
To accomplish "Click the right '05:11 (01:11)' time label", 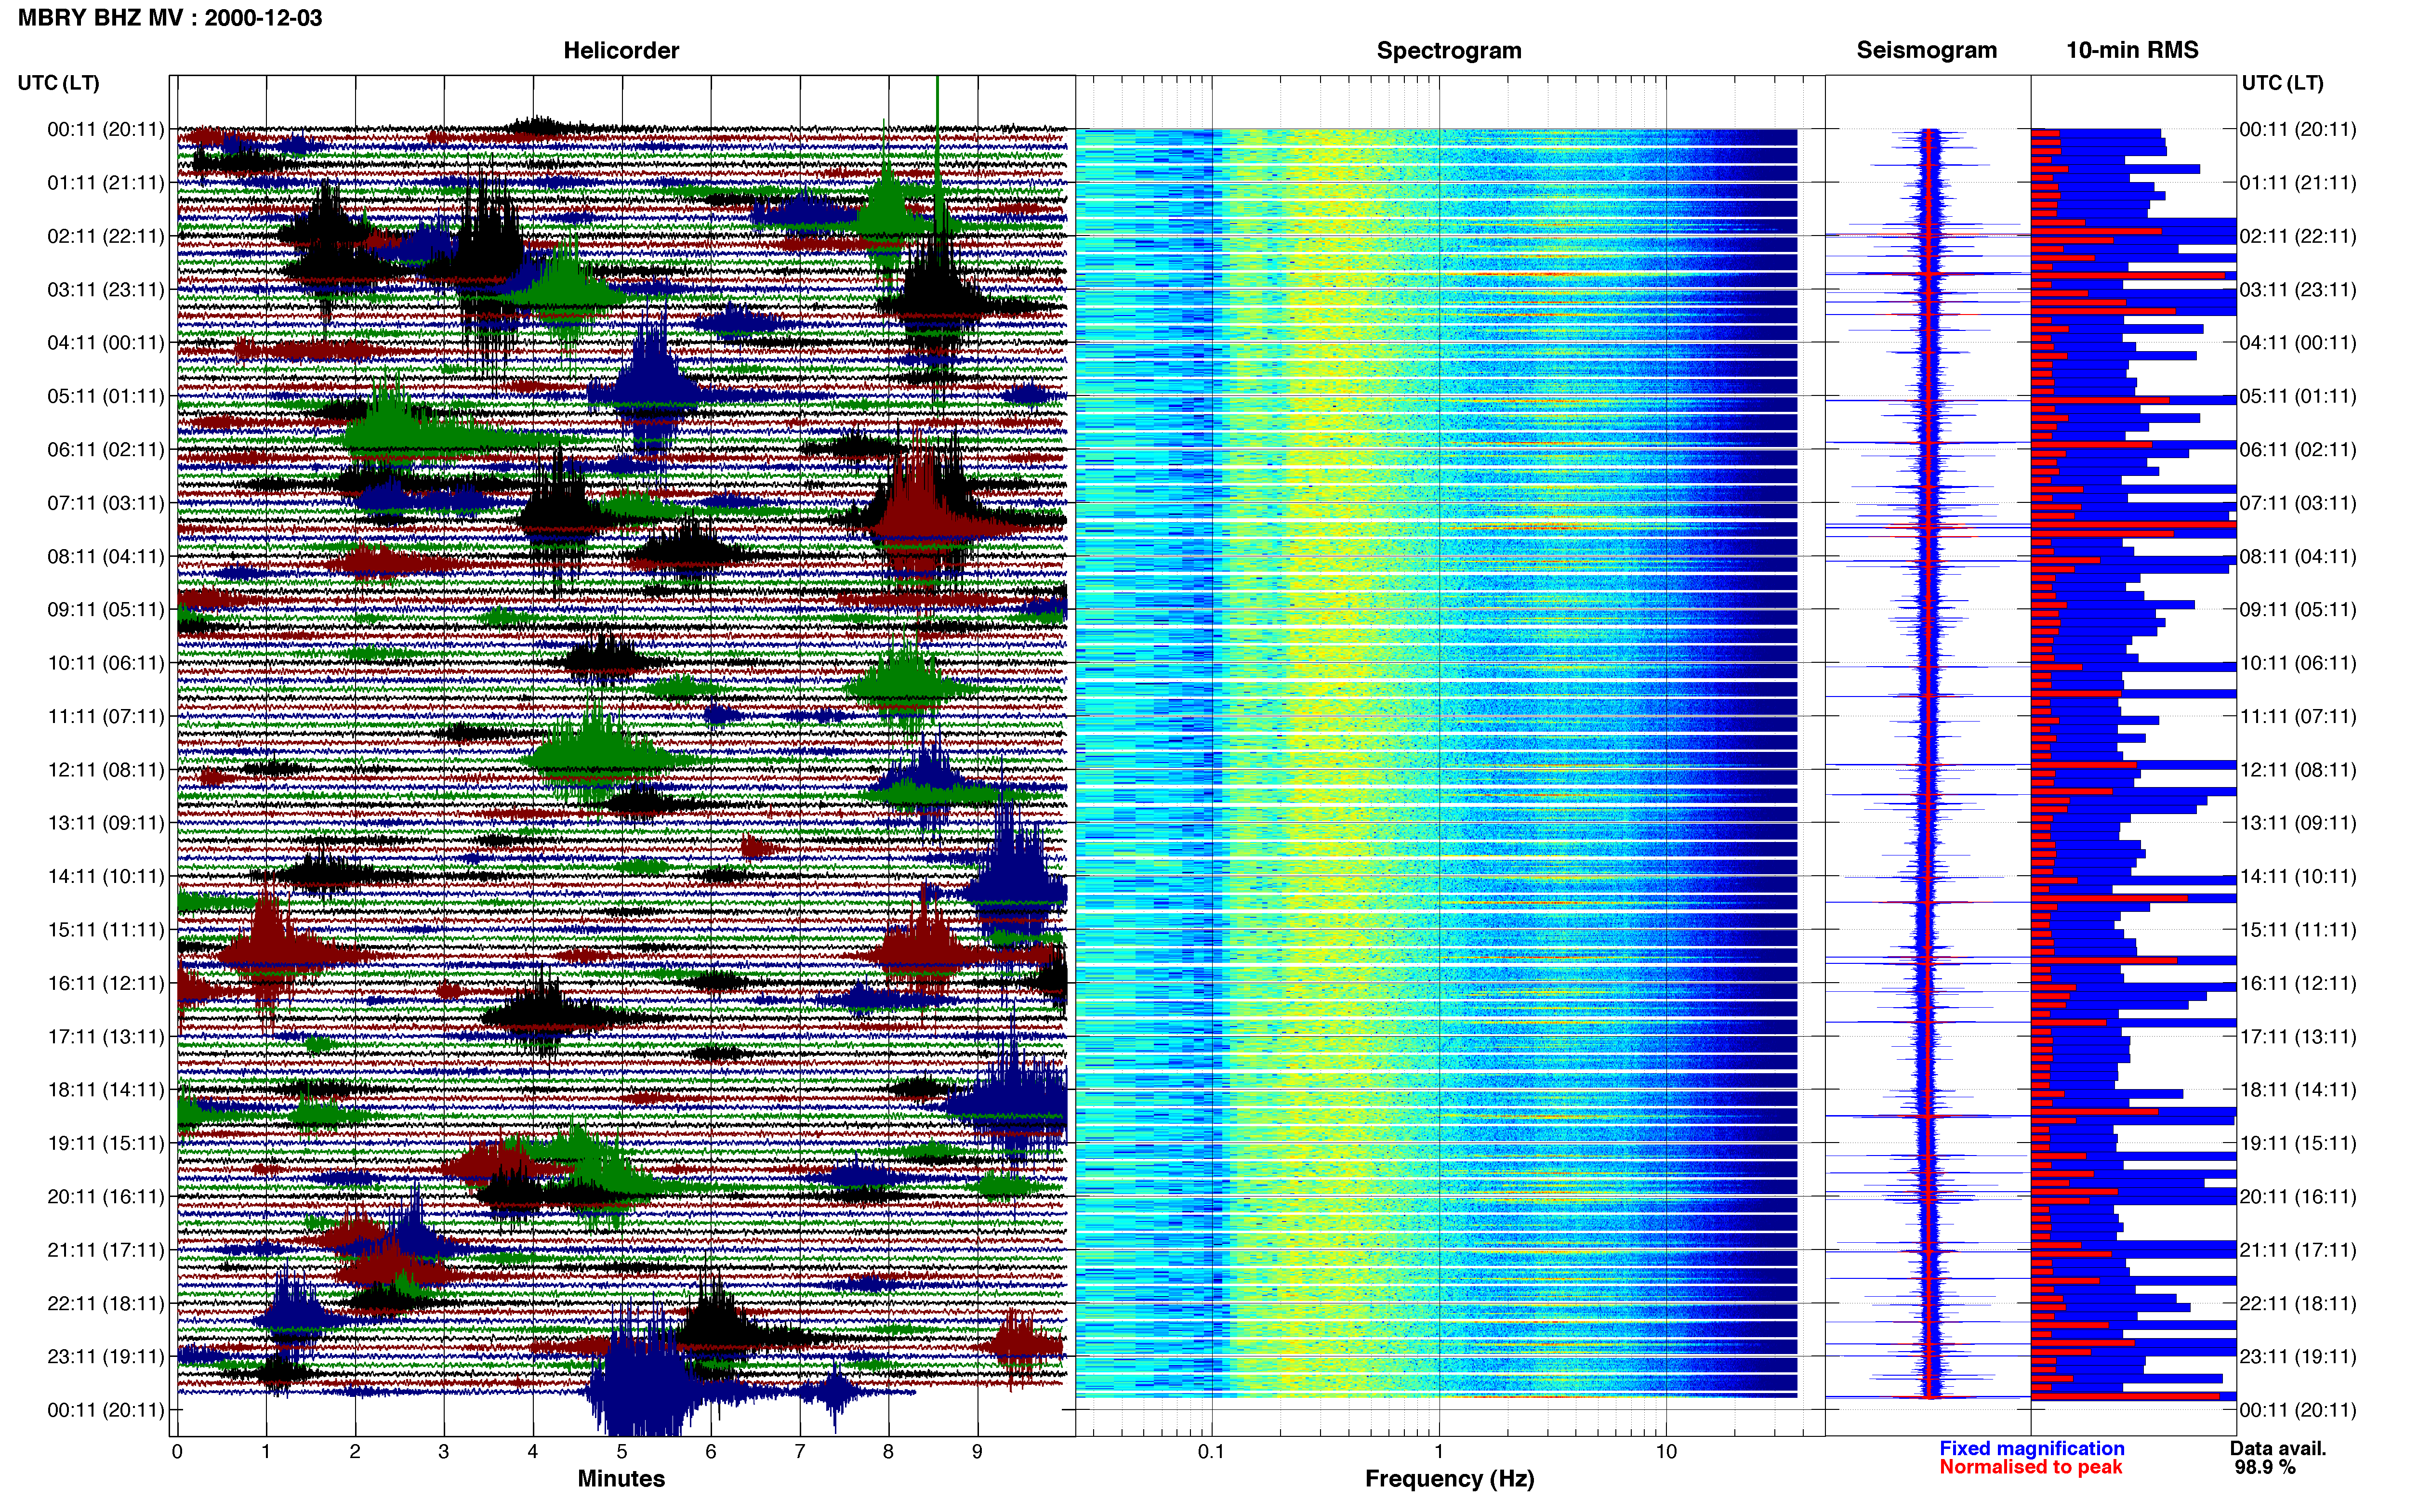I will (x=2298, y=396).
